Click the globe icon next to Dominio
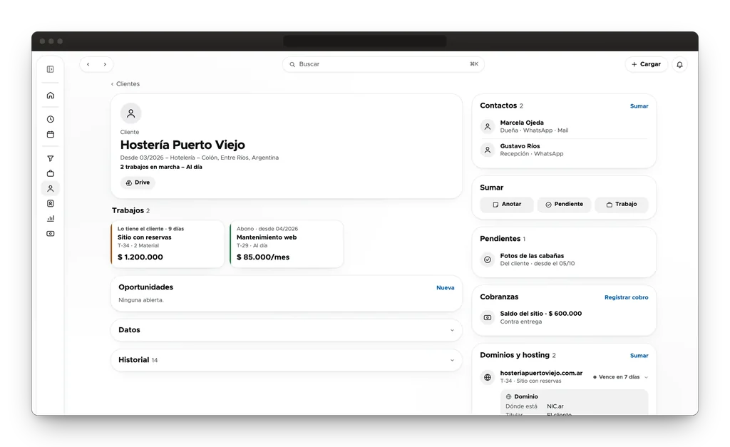This screenshot has height=447, width=730. tap(509, 396)
